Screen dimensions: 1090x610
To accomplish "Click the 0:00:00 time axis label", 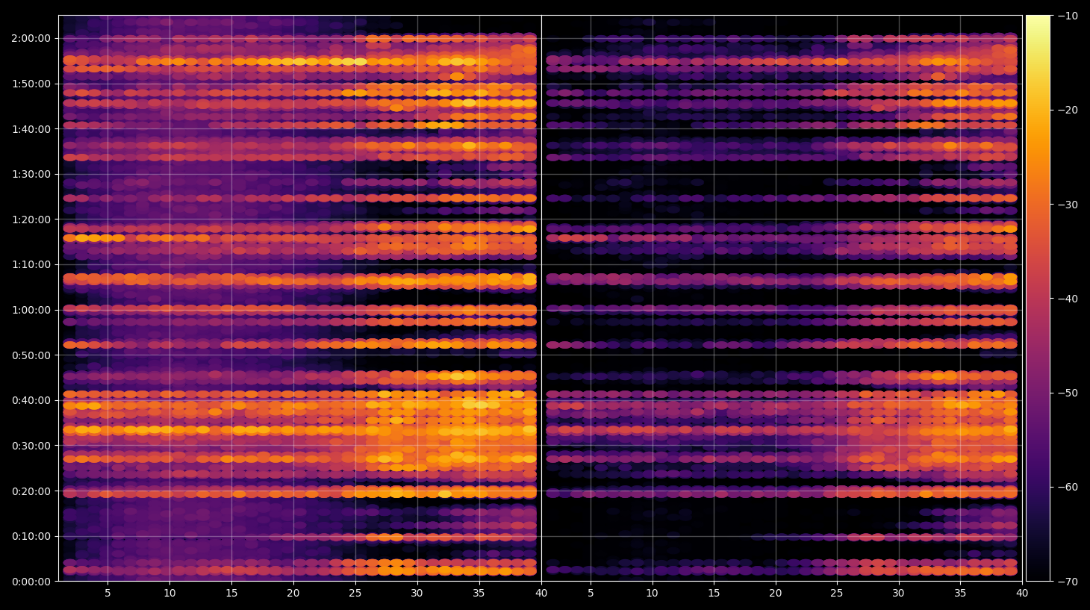I will (x=31, y=582).
